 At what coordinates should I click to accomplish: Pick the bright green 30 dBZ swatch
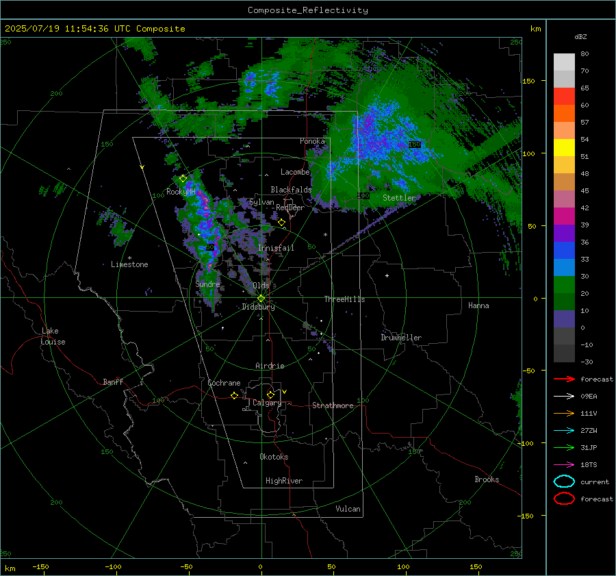564,284
